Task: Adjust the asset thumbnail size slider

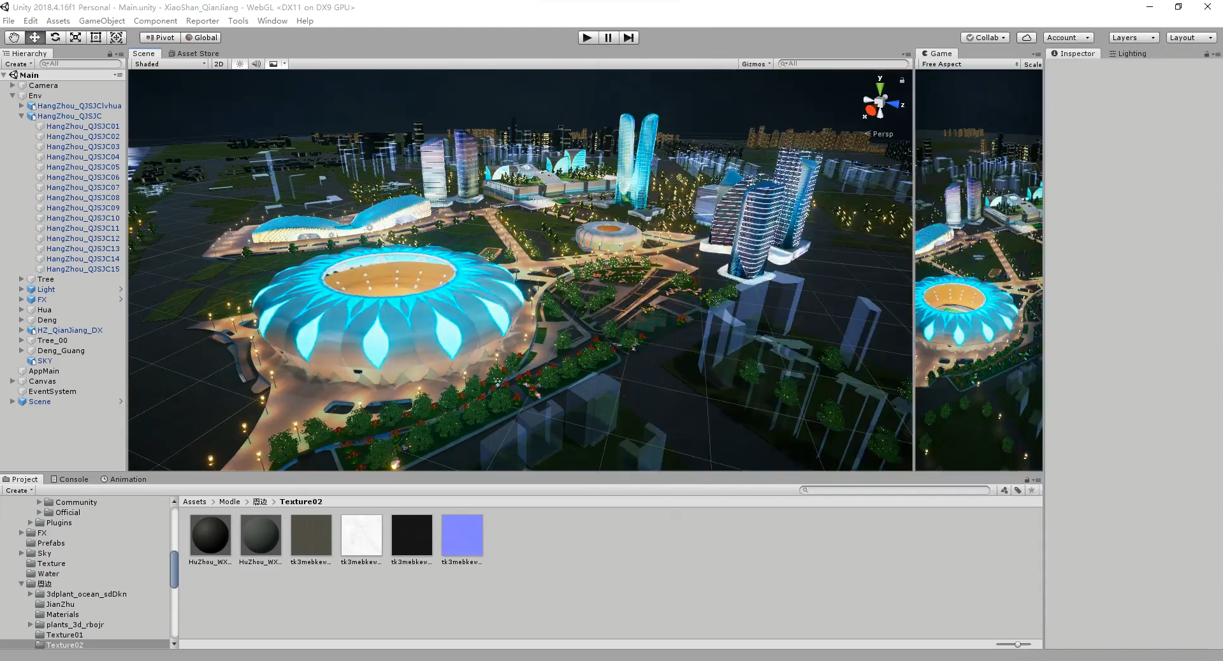Action: (x=1017, y=644)
